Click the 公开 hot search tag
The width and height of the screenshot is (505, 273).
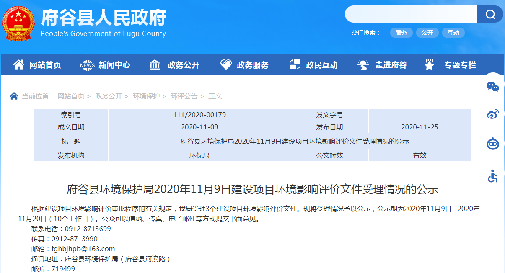(427, 33)
